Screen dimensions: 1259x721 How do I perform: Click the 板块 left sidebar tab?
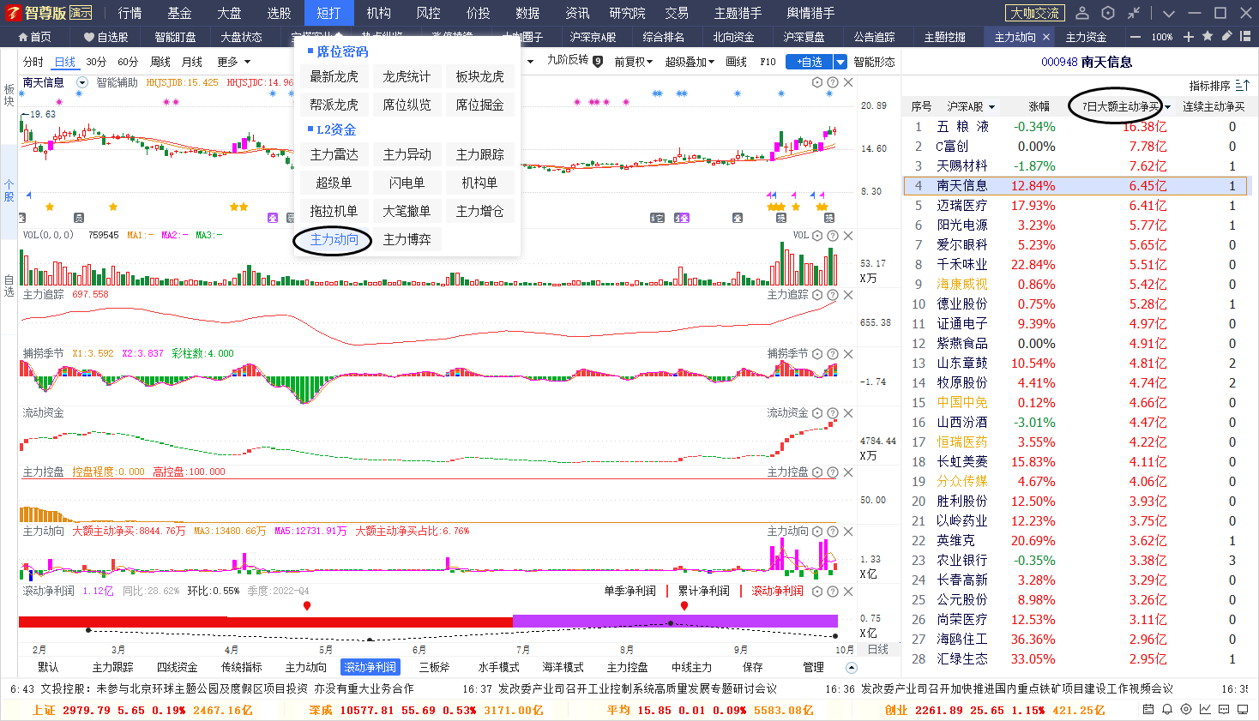9,94
